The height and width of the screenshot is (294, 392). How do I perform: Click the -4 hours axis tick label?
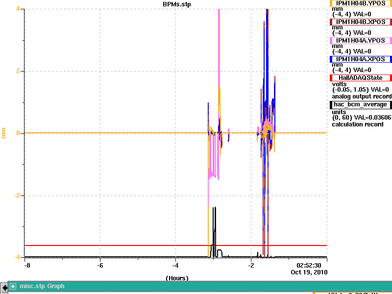point(175,266)
